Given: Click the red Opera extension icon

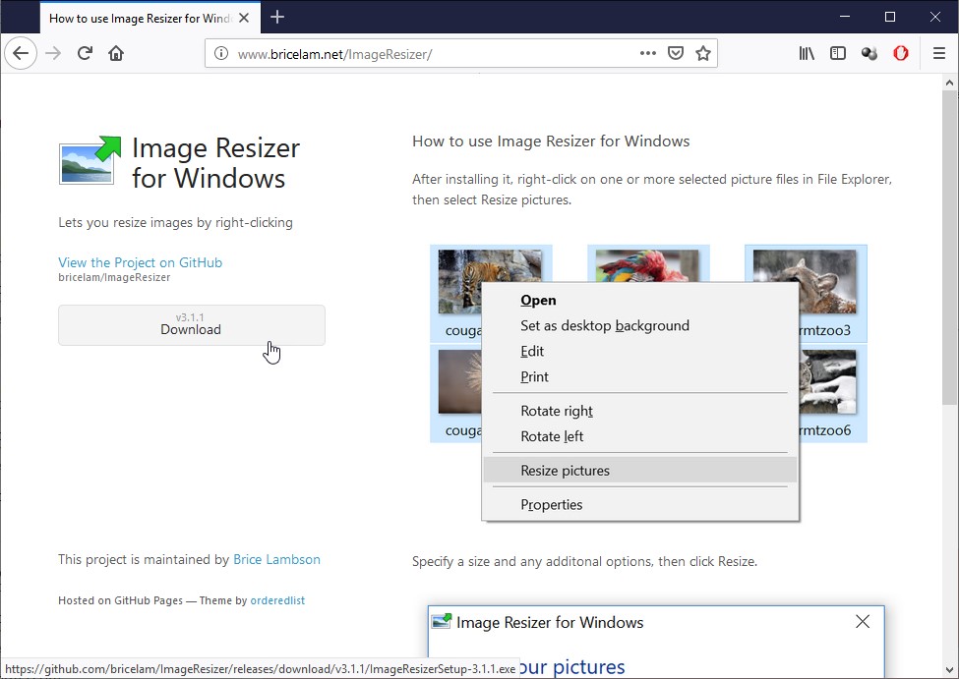Looking at the screenshot, I should click(900, 53).
